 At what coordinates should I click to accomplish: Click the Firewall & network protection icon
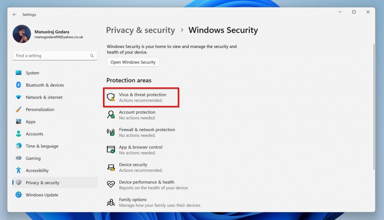pyautogui.click(x=110, y=132)
